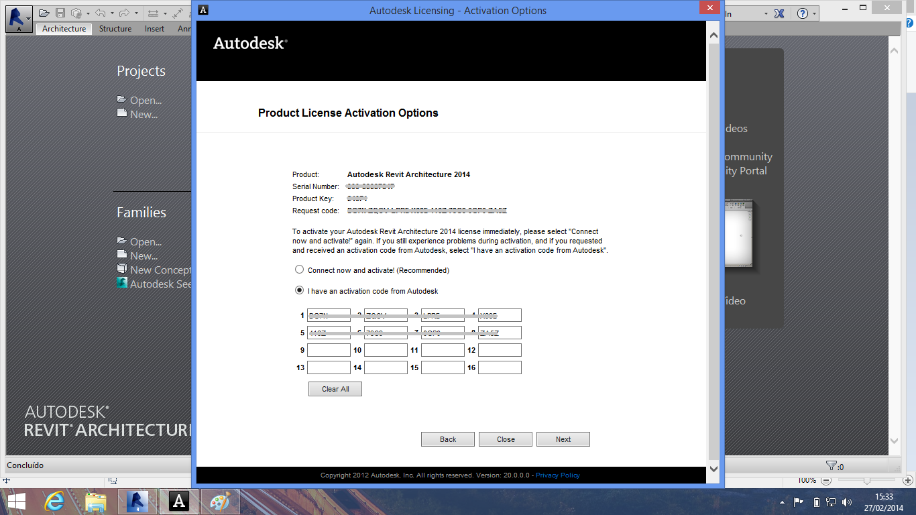Select the Measure tool icon
The image size is (916, 515).
(x=154, y=12)
